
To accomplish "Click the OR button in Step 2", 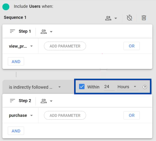I will [x=132, y=116].
